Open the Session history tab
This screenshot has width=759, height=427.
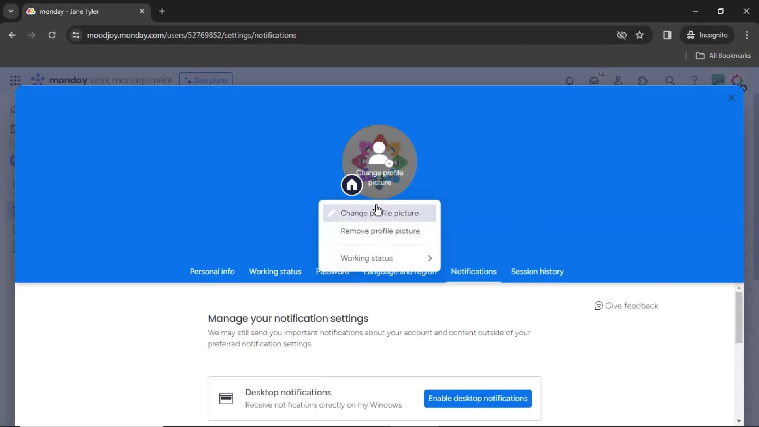pyautogui.click(x=537, y=272)
